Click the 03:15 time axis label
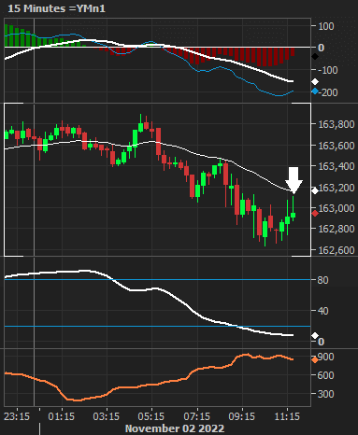The width and height of the screenshot is (358, 435). tap(107, 416)
